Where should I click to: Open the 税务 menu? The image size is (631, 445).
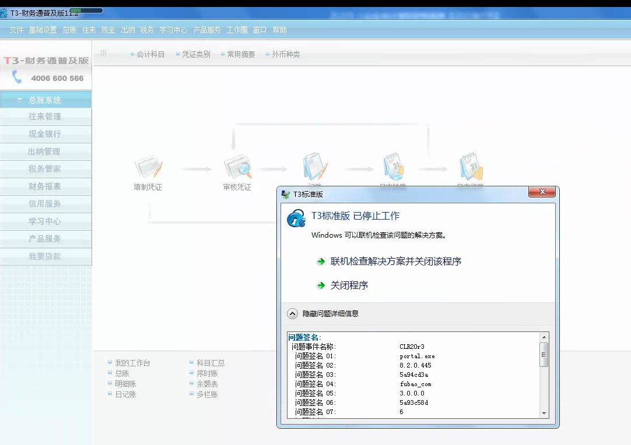coord(147,30)
